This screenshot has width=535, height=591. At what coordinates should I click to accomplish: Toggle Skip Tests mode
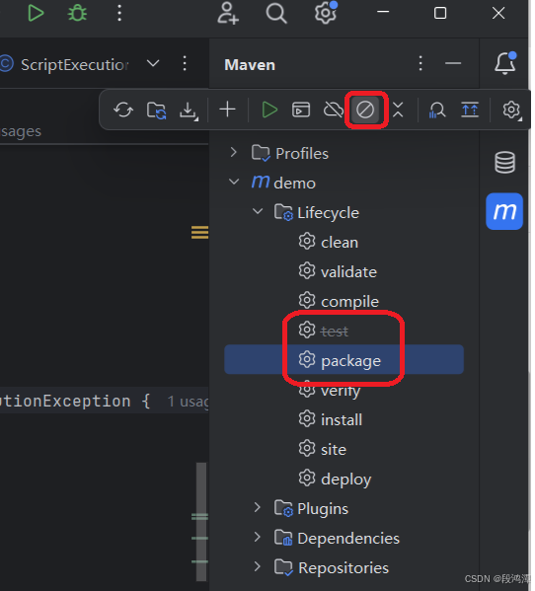tap(365, 111)
